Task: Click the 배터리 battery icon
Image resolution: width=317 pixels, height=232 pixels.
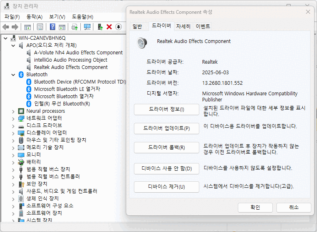Action: [21, 162]
